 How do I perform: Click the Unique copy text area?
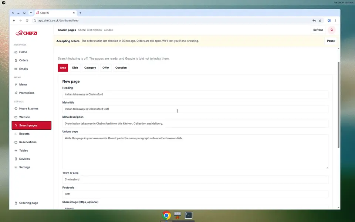coord(195,152)
